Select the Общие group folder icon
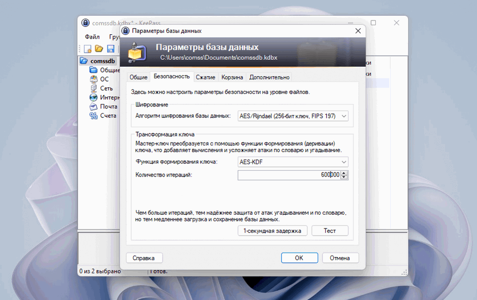 tap(93, 70)
